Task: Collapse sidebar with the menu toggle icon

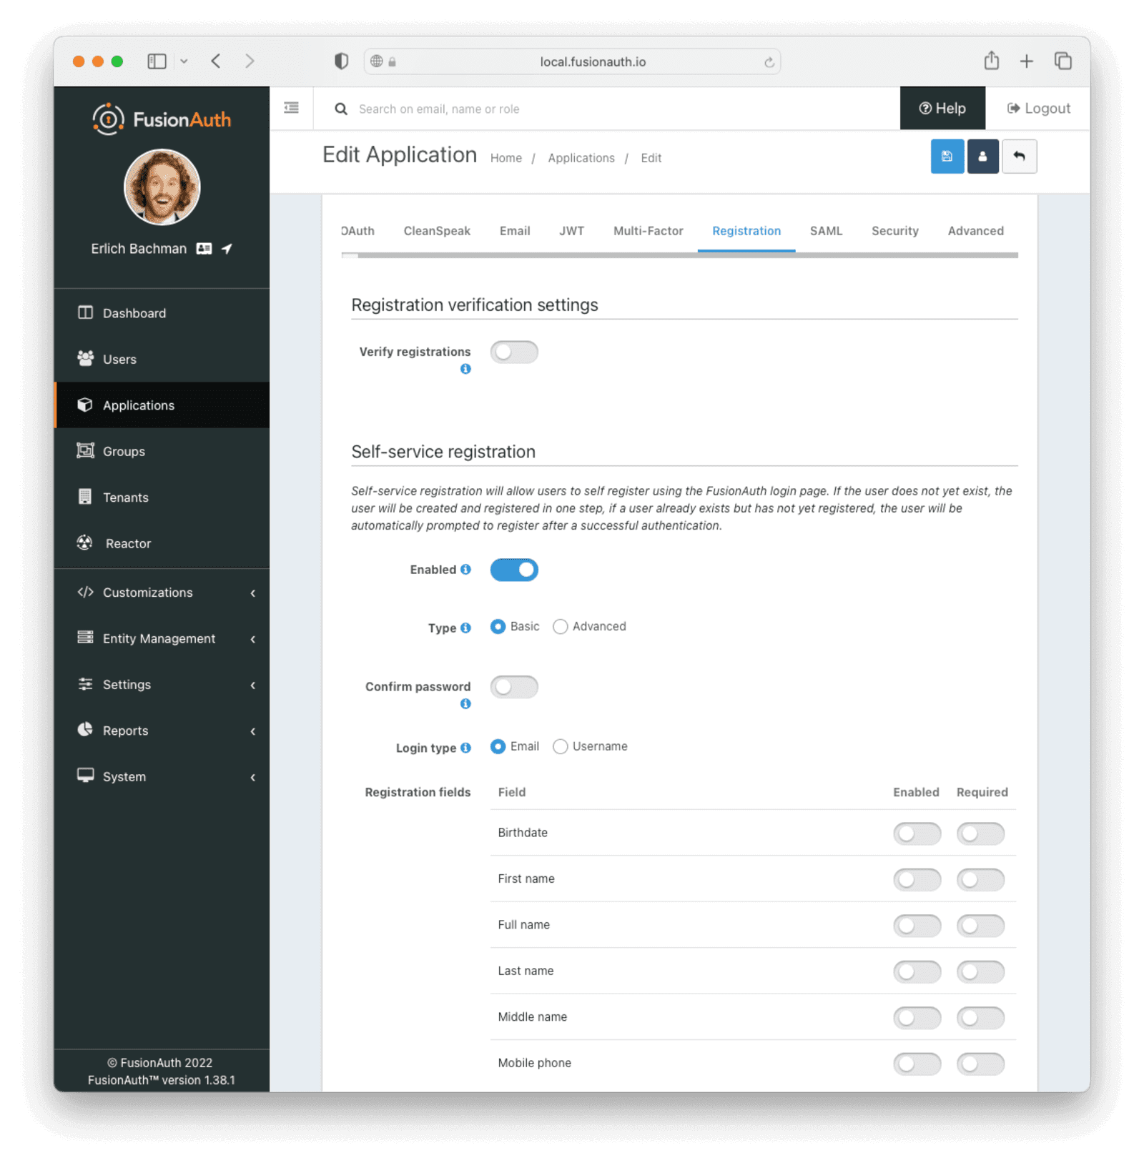Action: [x=291, y=108]
